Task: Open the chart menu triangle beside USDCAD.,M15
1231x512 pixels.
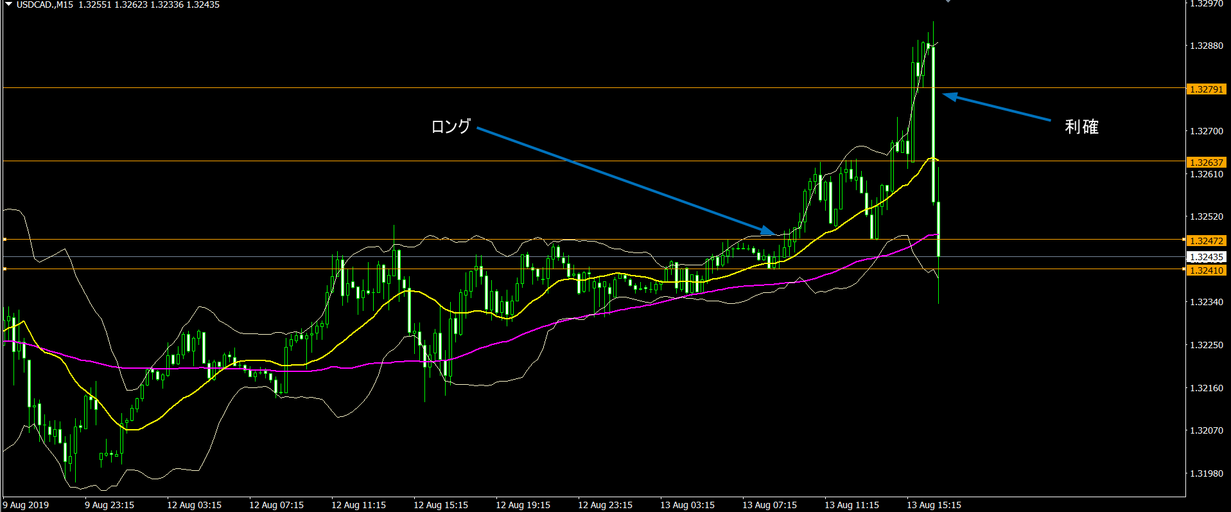Action: click(x=9, y=4)
